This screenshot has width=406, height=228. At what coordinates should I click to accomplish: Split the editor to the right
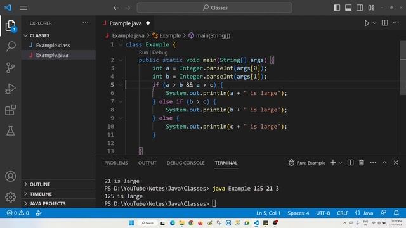(385, 23)
